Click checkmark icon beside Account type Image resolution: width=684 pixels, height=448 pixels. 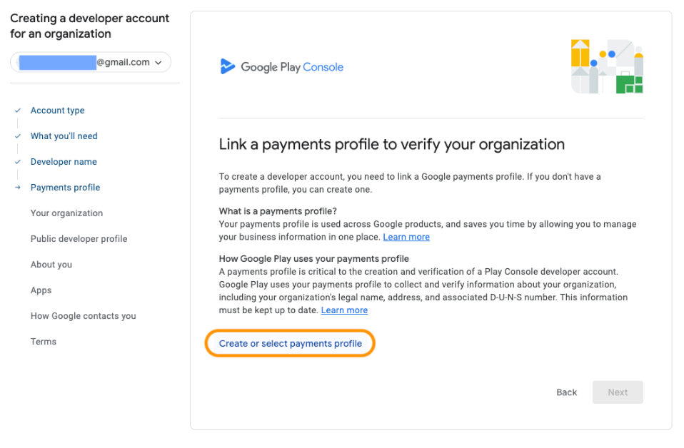18,111
